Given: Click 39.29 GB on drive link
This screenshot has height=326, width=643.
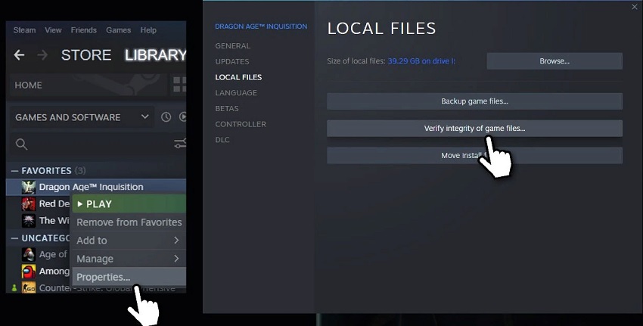Looking at the screenshot, I should pyautogui.click(x=421, y=61).
